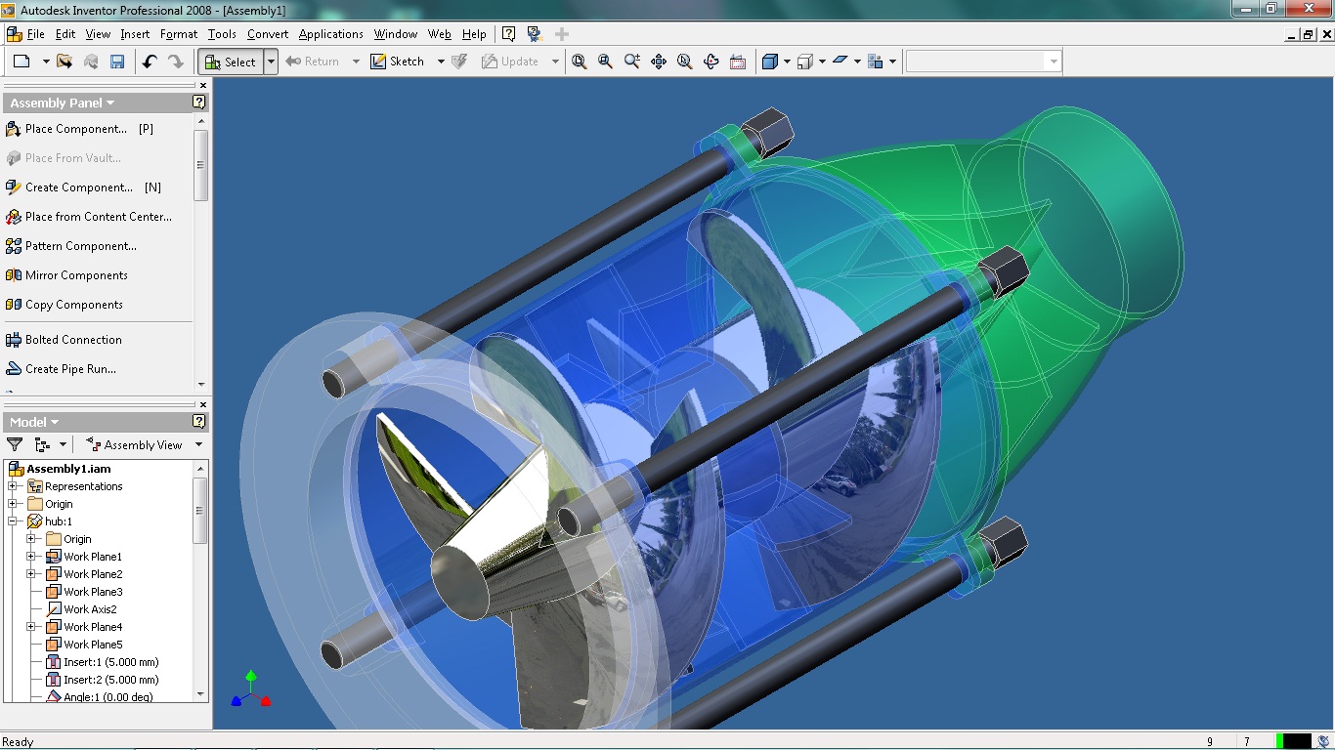Expand the Work Plane1 node
Screen dimensions: 1335x750
tap(31, 557)
